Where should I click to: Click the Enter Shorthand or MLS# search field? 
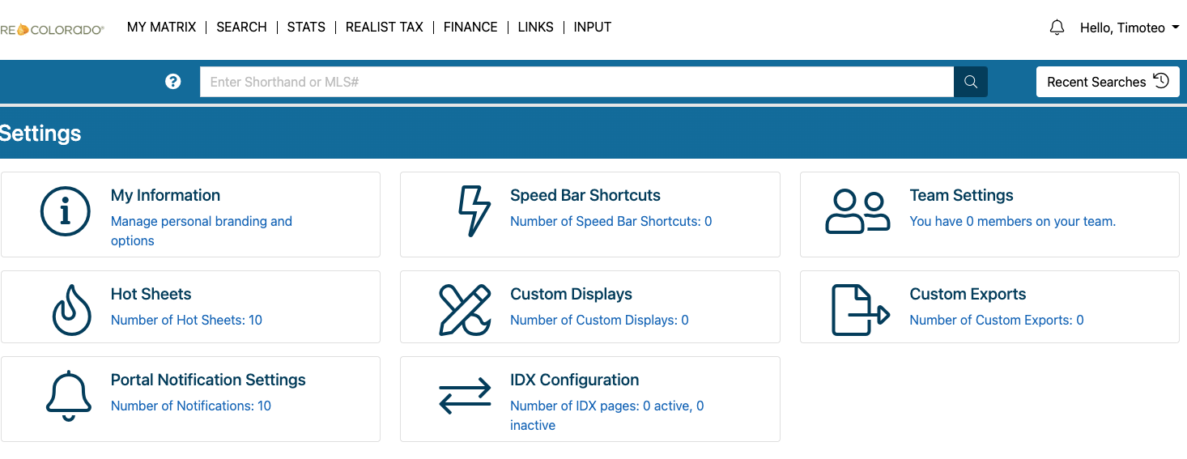coord(576,82)
